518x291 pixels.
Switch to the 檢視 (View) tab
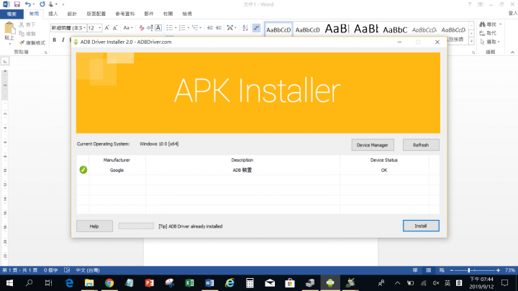pos(187,14)
